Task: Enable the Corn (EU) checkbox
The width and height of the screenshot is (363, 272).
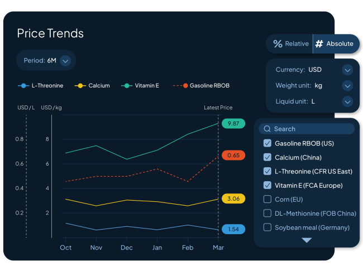Action: tap(267, 199)
